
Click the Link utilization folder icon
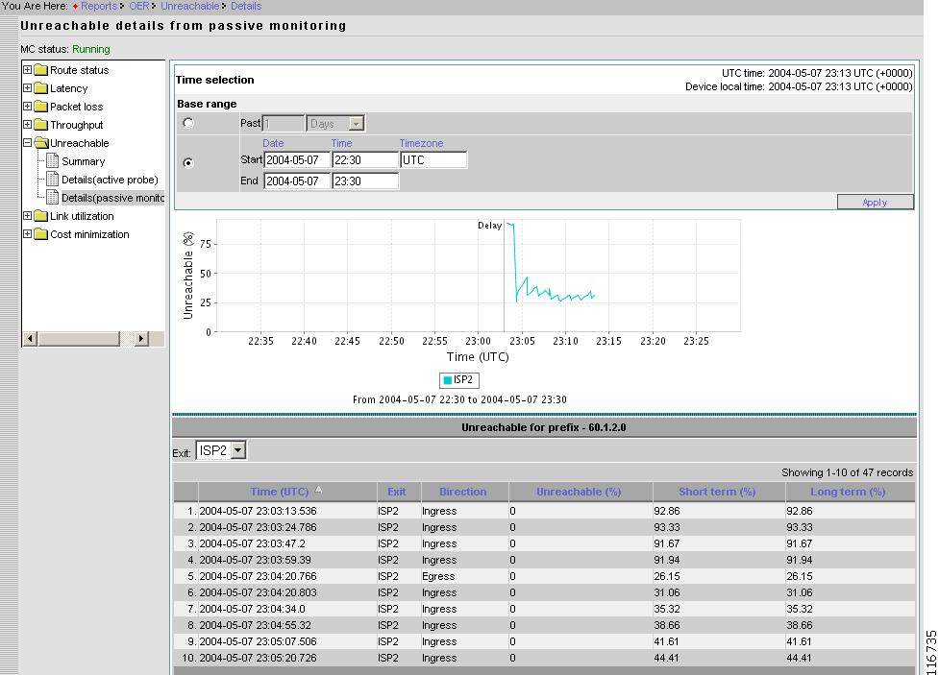pyautogui.click(x=41, y=216)
